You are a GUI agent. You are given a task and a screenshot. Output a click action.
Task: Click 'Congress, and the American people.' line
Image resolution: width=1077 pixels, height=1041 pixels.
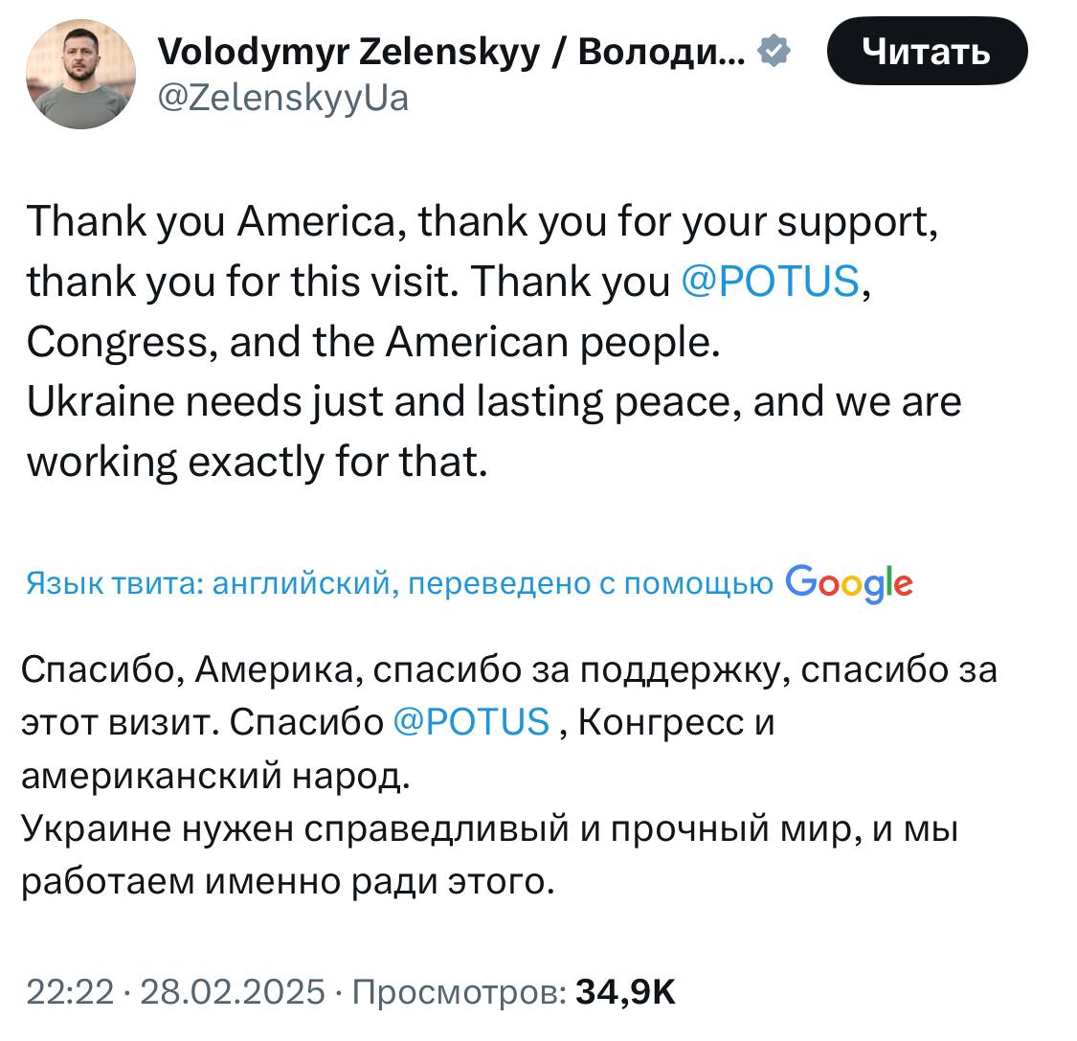pyautogui.click(x=373, y=343)
